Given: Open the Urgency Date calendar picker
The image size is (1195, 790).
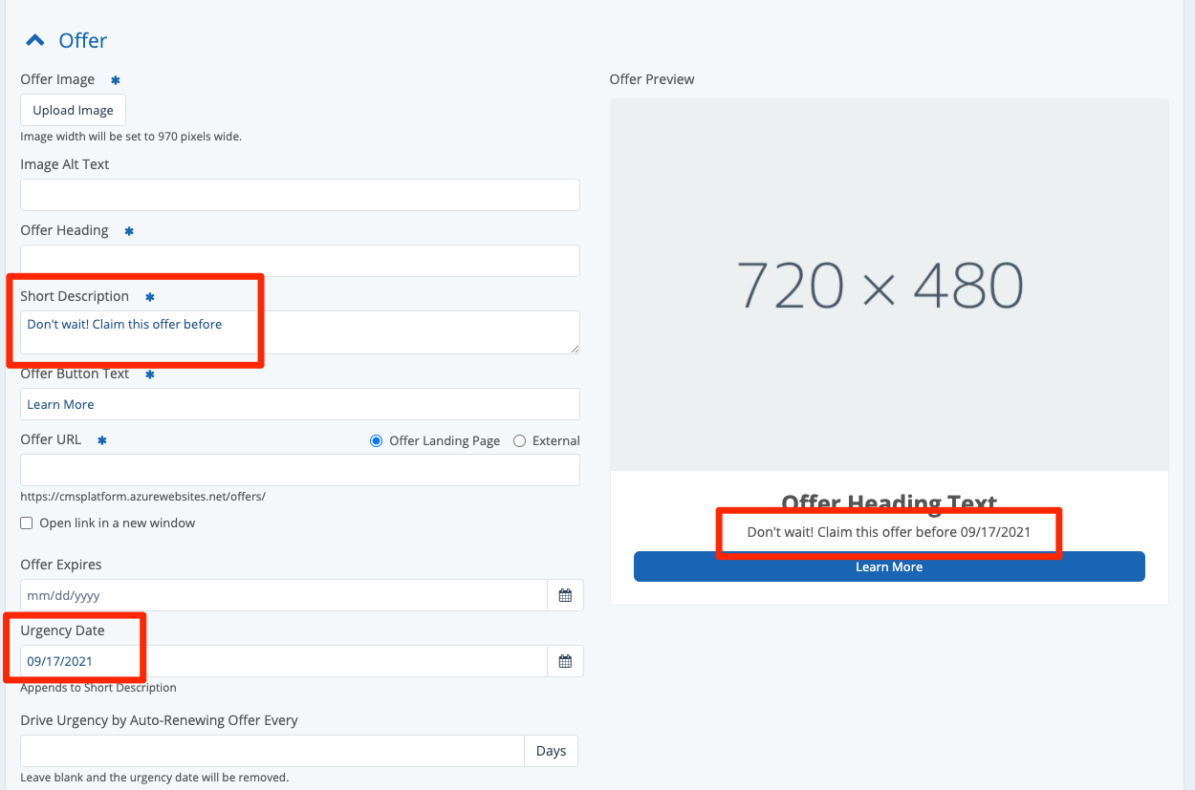Looking at the screenshot, I should tap(565, 661).
